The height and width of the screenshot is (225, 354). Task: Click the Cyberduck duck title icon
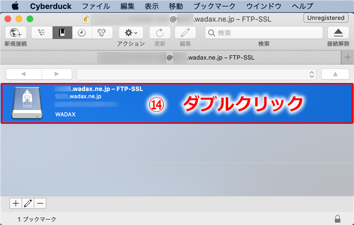86,19
